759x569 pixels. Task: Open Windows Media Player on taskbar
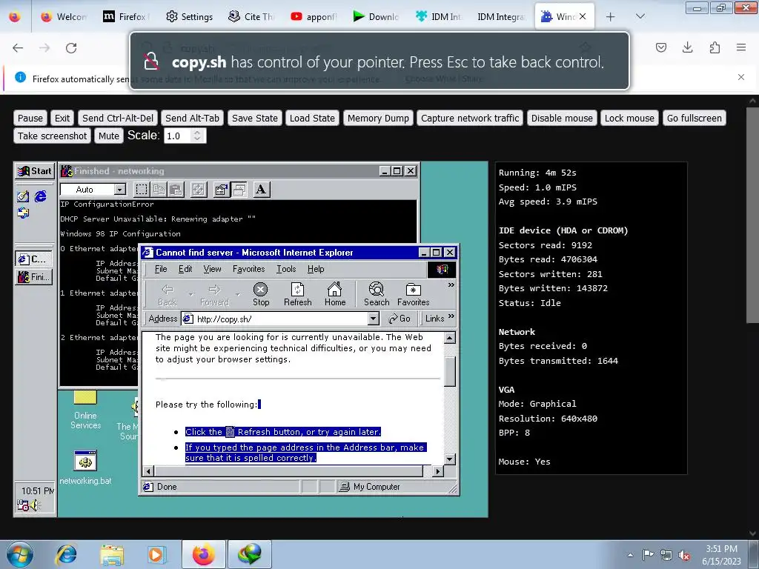click(x=156, y=554)
